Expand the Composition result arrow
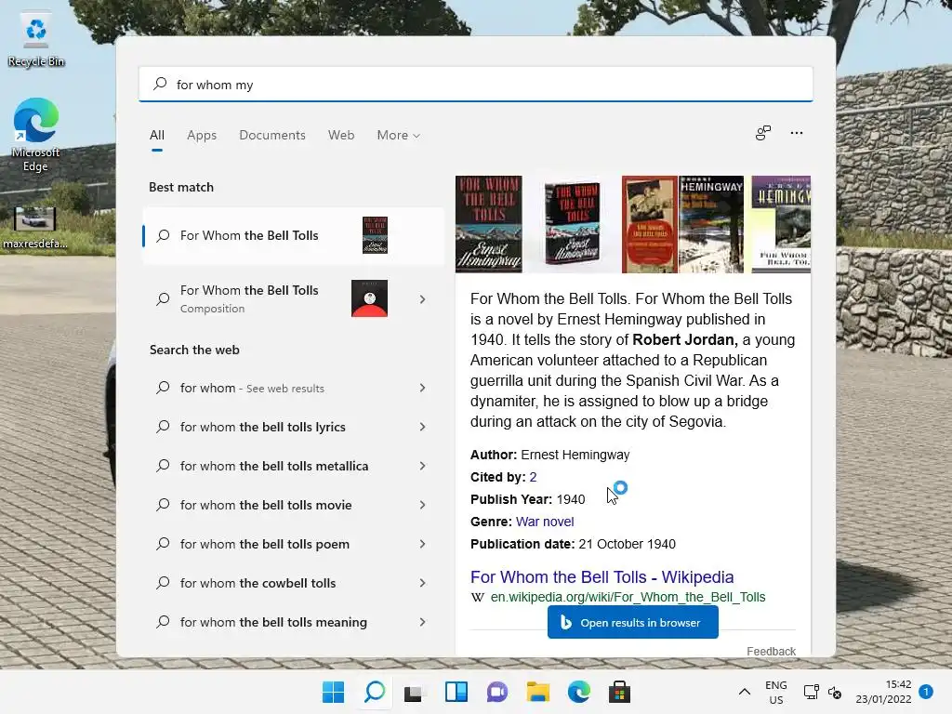The image size is (952, 714). pos(423,299)
